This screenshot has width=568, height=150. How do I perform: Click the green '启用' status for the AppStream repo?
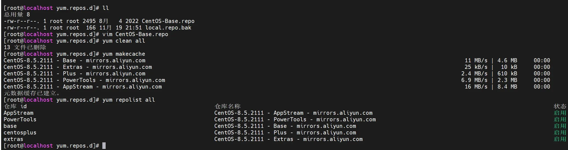click(x=560, y=113)
